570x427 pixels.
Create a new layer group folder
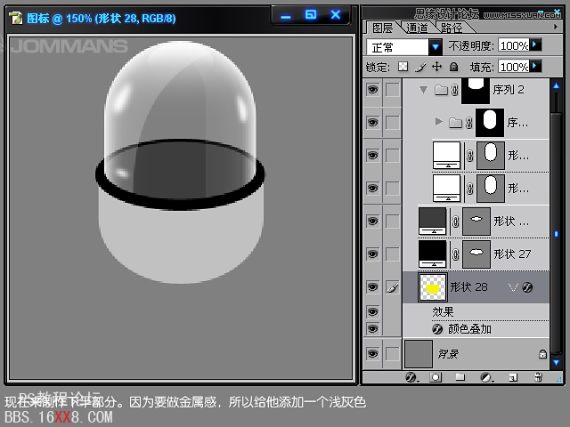pyautogui.click(x=460, y=377)
